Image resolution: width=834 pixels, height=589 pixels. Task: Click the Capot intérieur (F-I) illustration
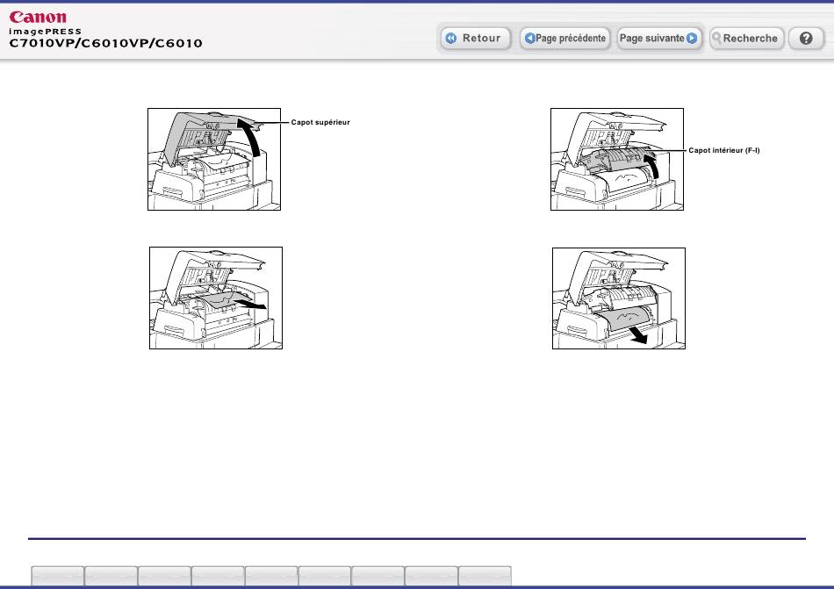coord(617,159)
